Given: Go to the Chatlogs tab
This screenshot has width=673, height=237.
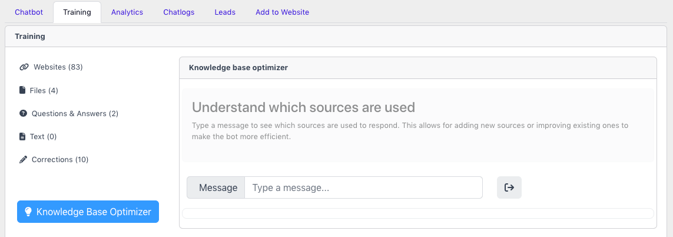Looking at the screenshot, I should [179, 12].
